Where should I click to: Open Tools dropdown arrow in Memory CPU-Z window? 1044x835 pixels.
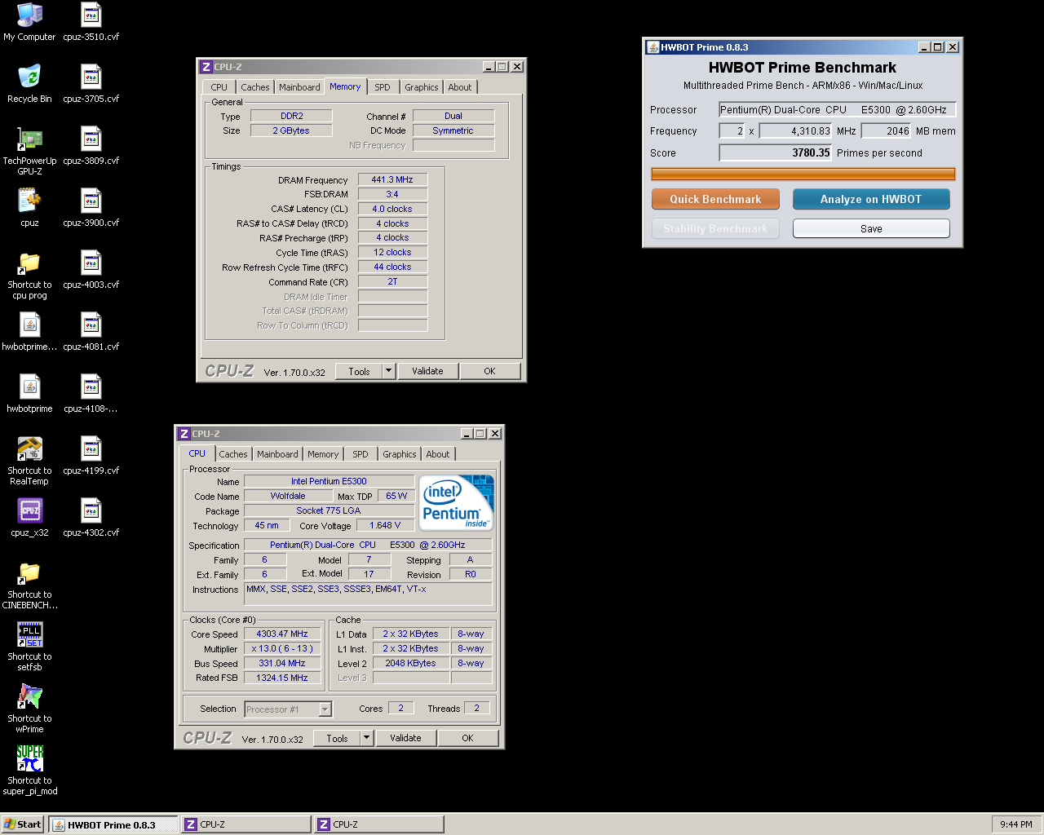click(388, 371)
